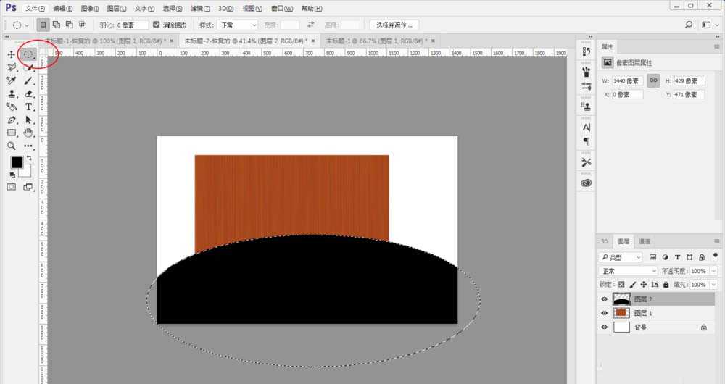Hide the 背景 layer using its eye icon
The height and width of the screenshot is (384, 725).
604,327
